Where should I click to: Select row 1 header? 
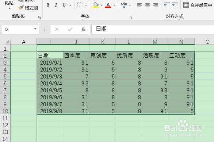pyautogui.click(x=5, y=49)
